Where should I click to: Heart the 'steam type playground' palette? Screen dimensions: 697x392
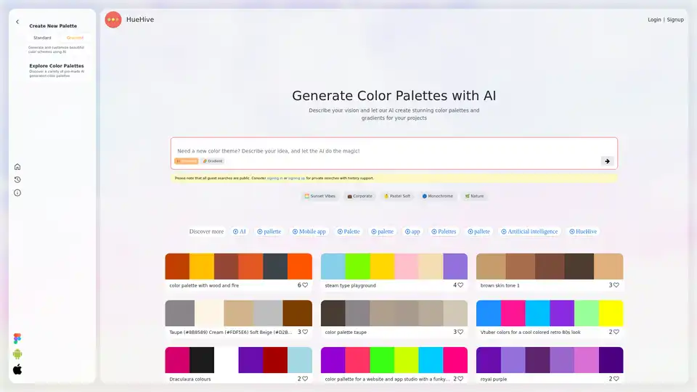461,285
